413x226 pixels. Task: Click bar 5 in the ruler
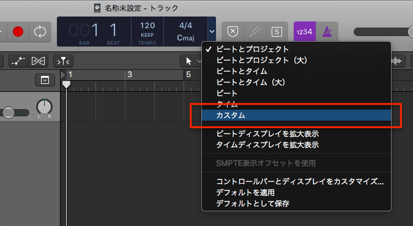[x=188, y=75]
